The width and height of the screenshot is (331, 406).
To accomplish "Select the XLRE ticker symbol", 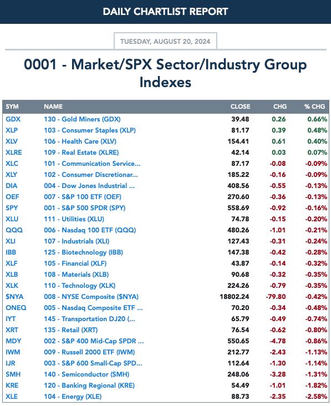I will coord(14,153).
